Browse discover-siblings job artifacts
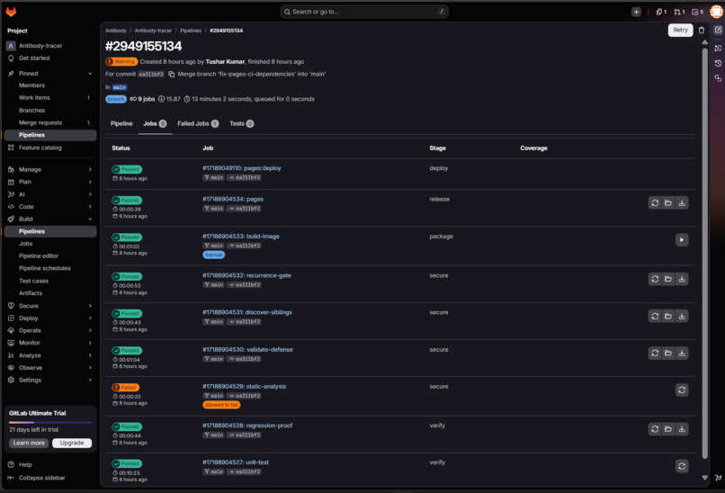 (668, 316)
